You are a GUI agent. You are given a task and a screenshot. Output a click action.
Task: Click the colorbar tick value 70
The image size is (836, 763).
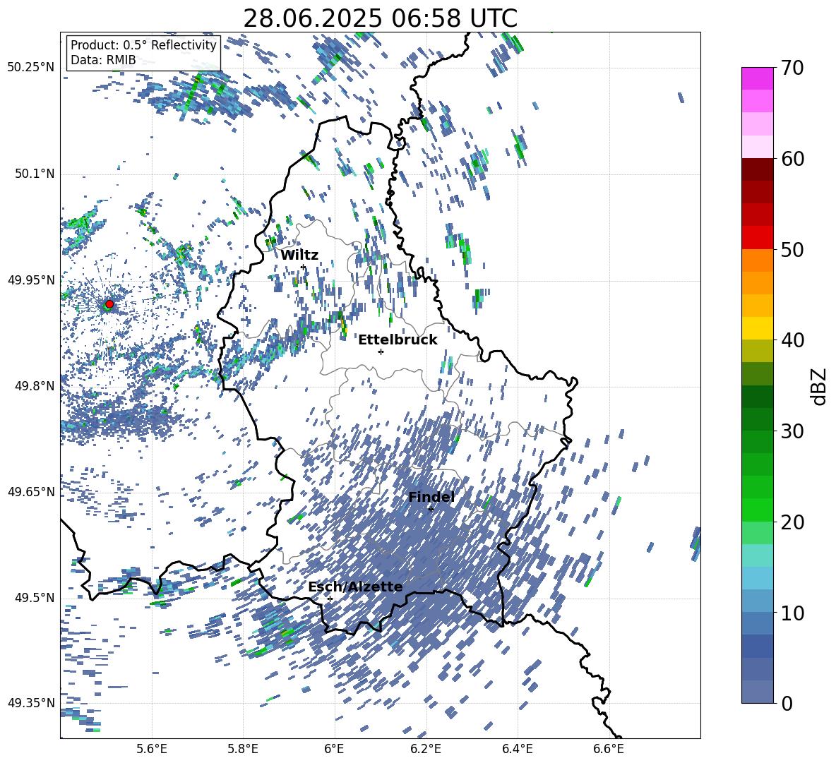pyautogui.click(x=792, y=68)
